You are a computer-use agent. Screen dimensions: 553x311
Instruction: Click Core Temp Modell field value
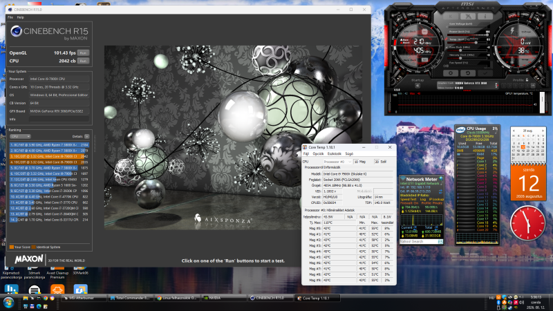[x=357, y=174]
